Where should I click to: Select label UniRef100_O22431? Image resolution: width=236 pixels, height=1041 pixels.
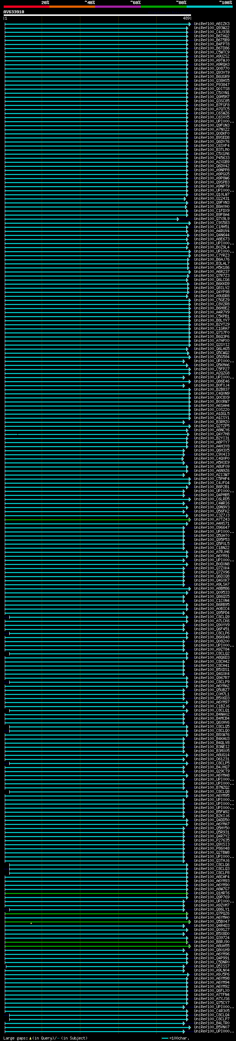212,198
